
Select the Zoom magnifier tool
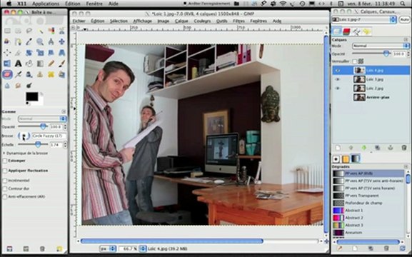[x=40, y=41]
